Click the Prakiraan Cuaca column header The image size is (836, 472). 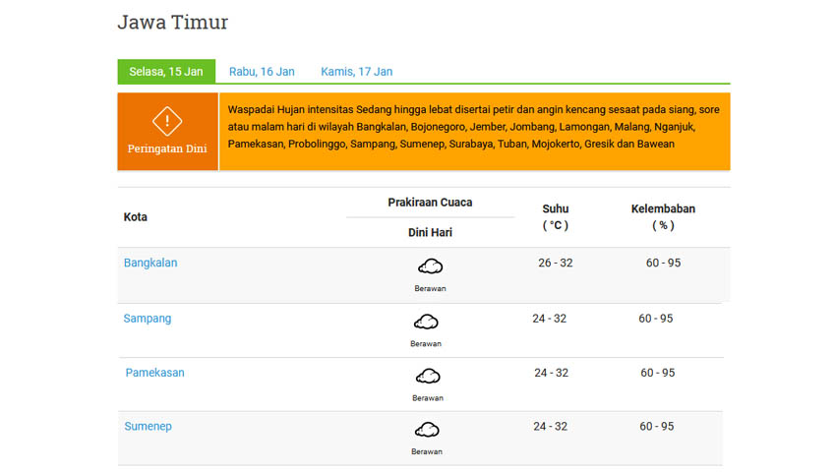pyautogui.click(x=430, y=203)
